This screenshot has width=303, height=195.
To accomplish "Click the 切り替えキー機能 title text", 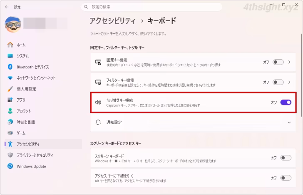I will pos(119,100).
